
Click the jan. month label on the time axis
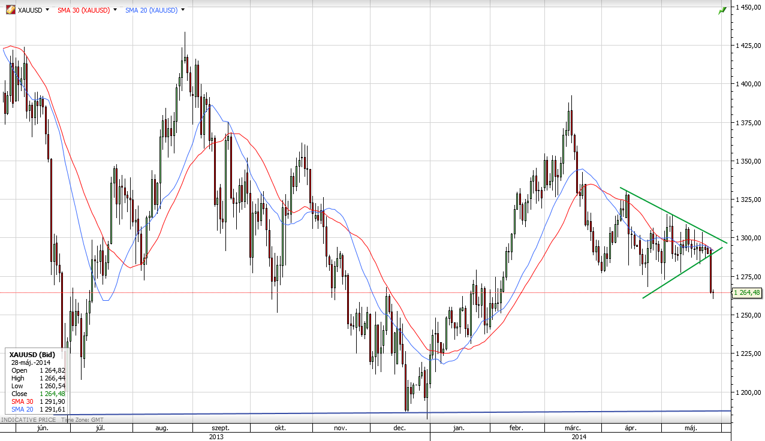click(459, 428)
